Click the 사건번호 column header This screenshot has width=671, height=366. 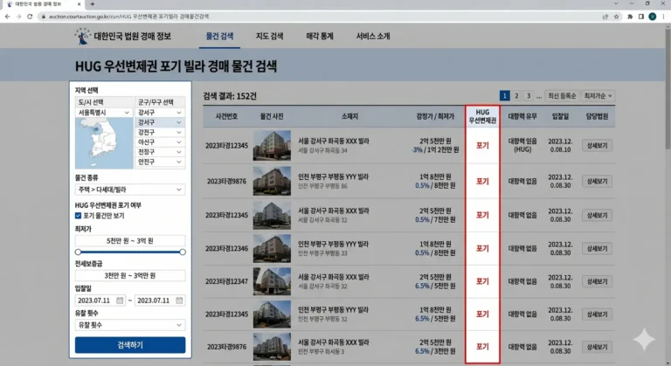click(226, 116)
